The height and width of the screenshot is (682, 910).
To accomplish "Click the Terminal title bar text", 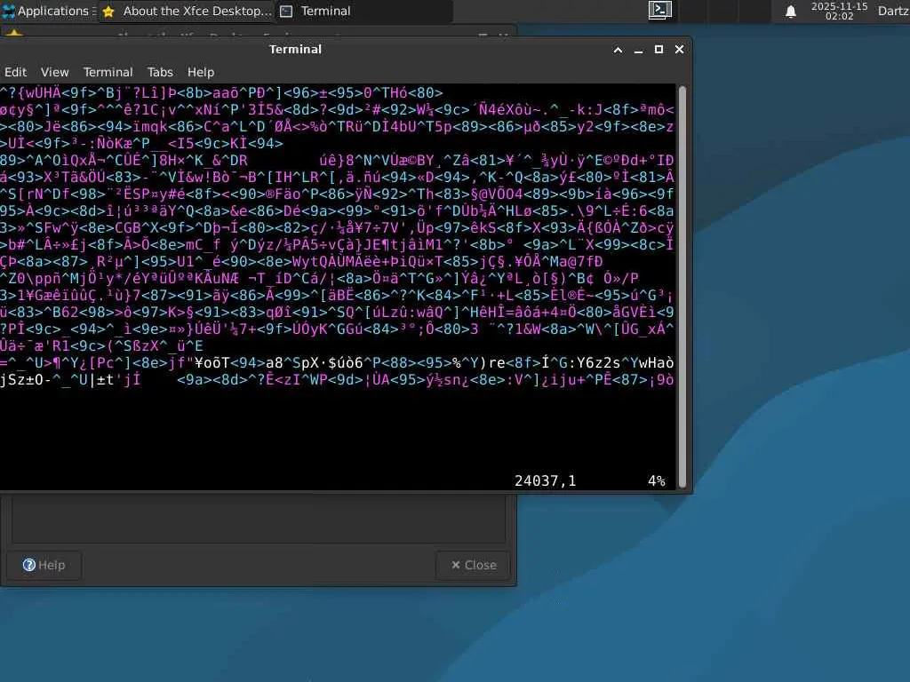I will coord(295,50).
